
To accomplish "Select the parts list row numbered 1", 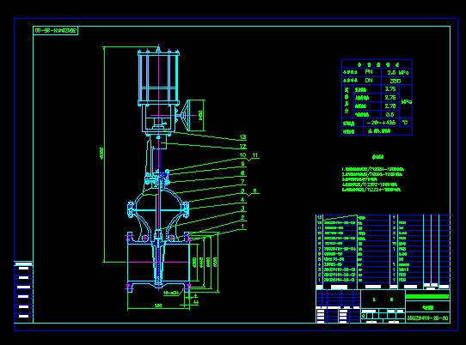I will 383,280.
